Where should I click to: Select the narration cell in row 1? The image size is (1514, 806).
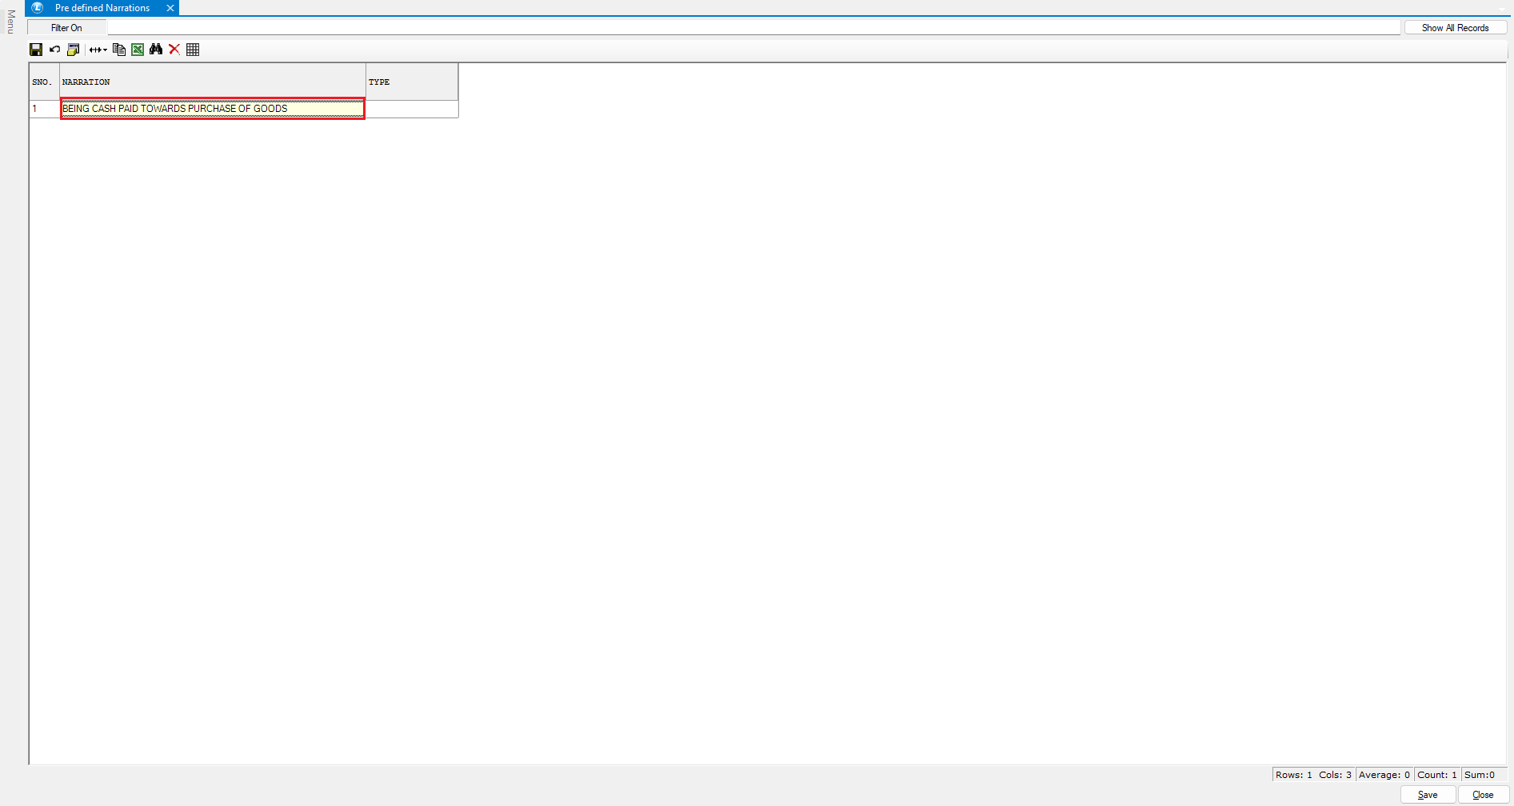212,109
